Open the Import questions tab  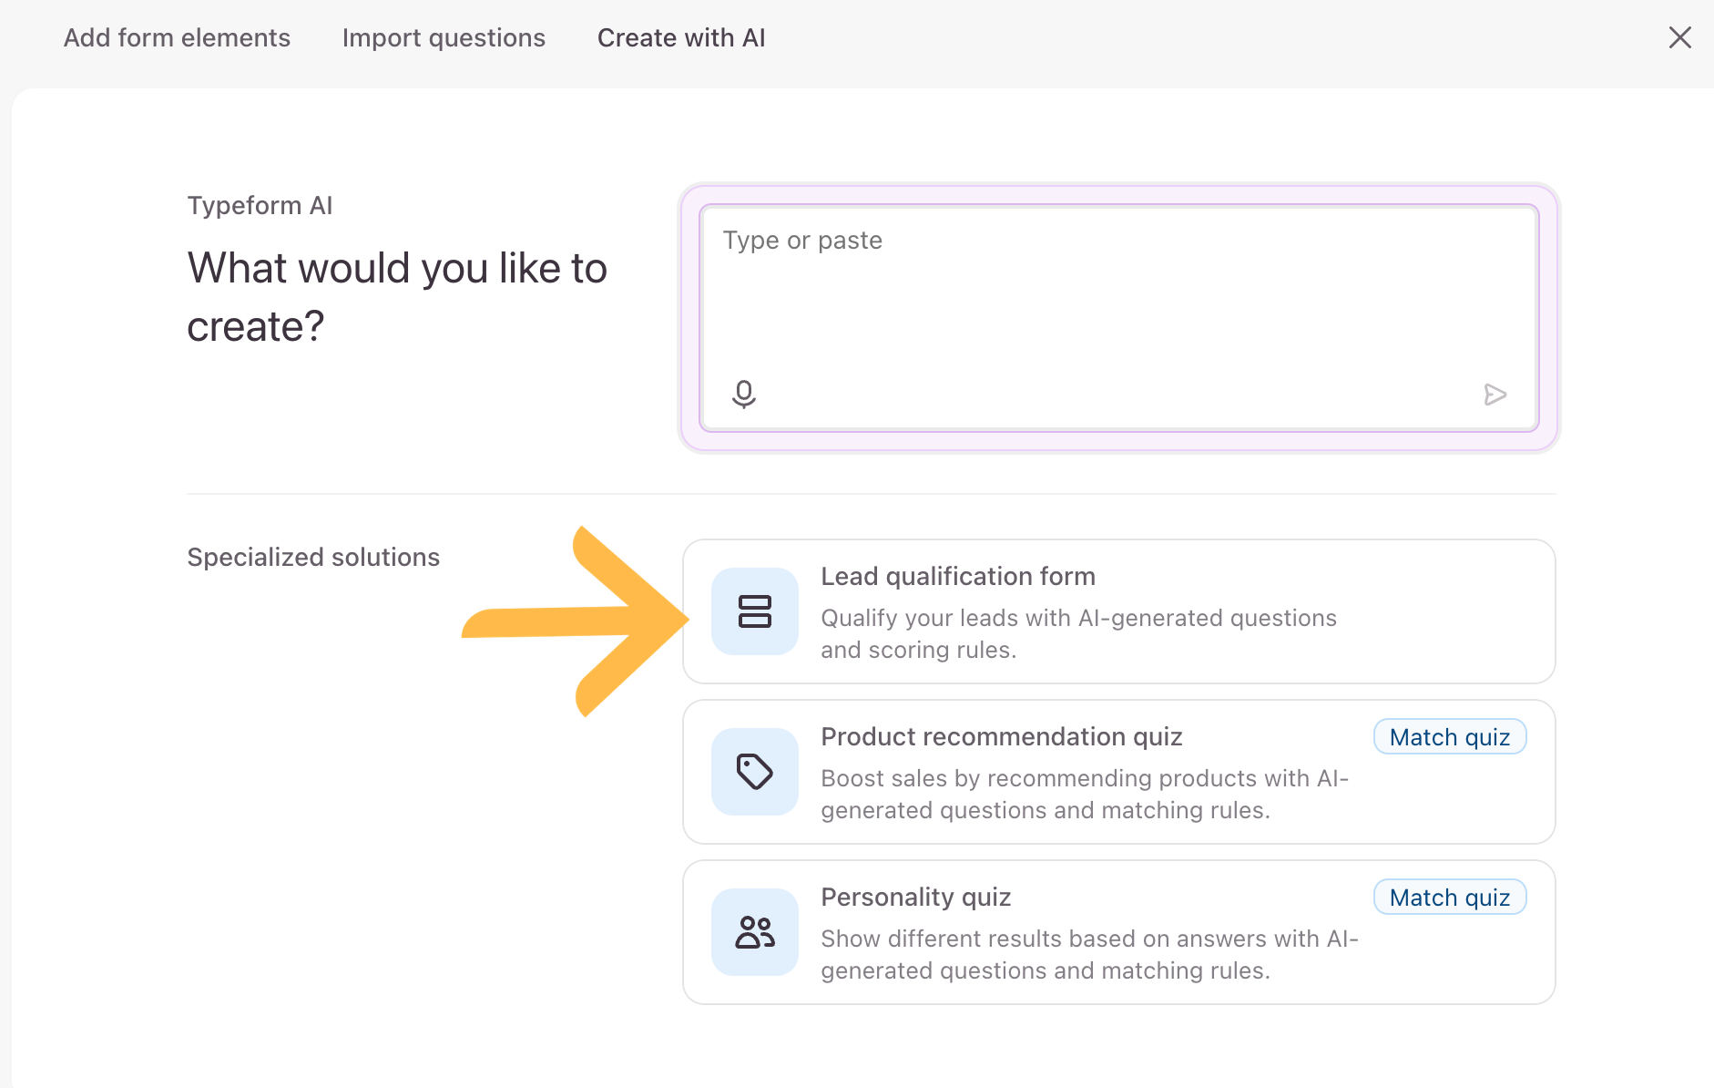444,37
